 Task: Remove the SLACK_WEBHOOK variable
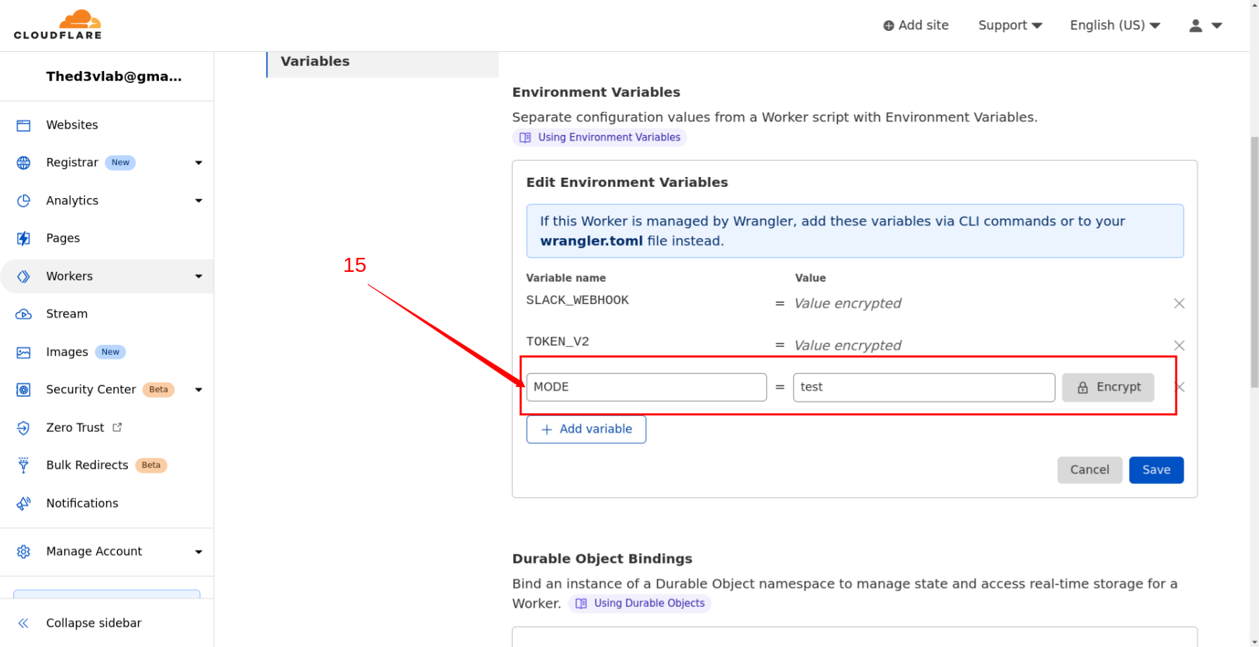point(1179,303)
